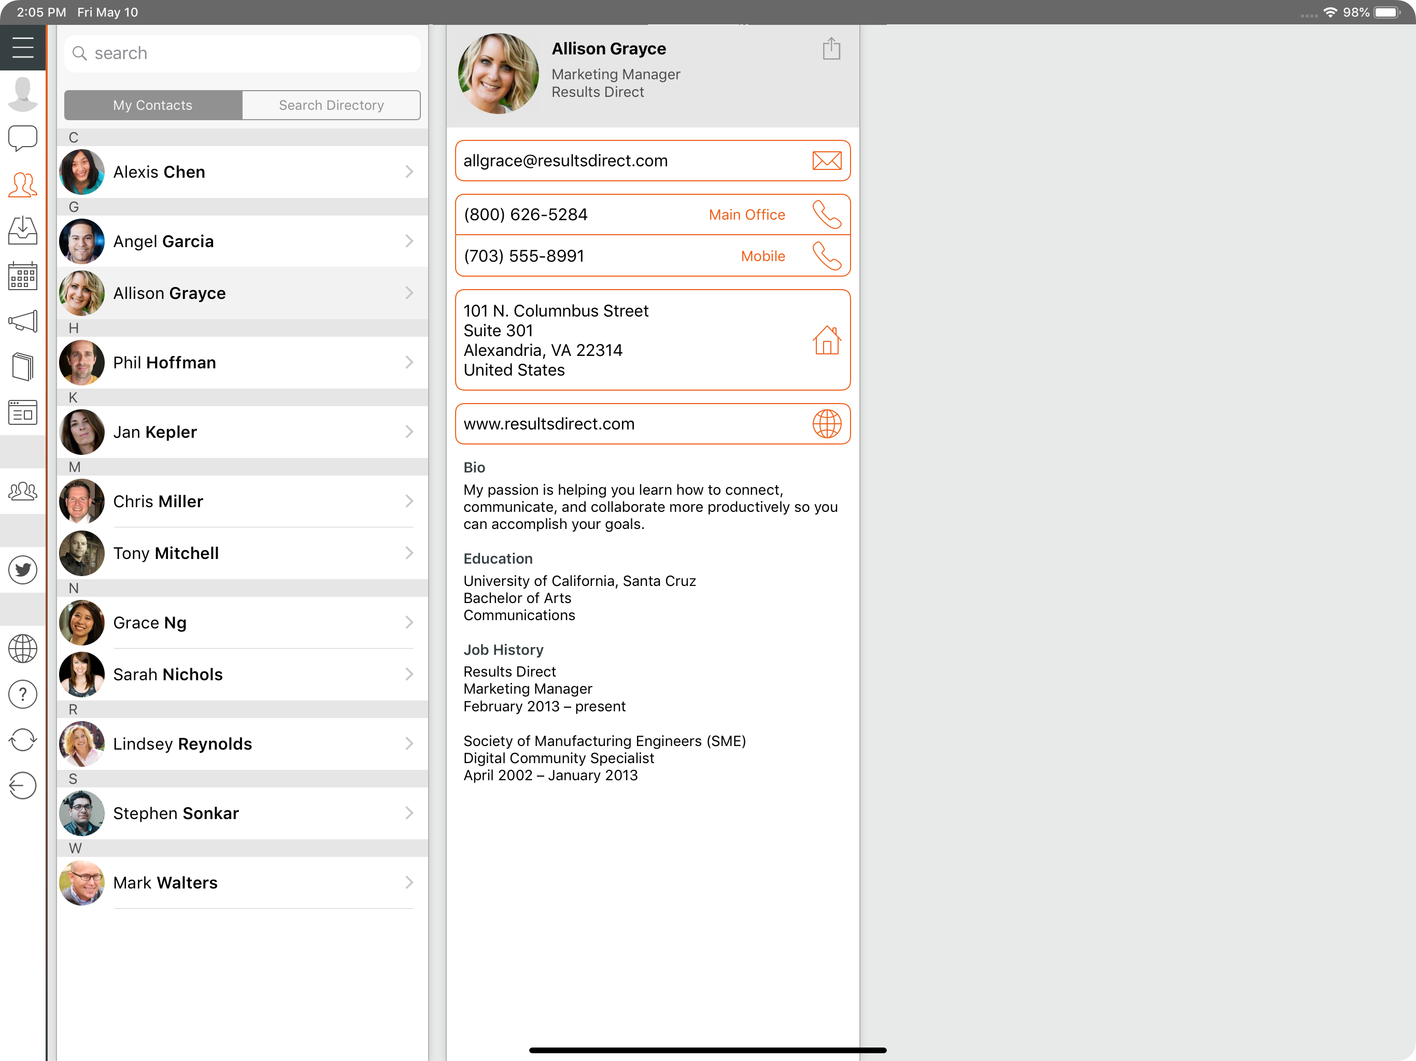Viewport: 1416px width, 1061px height.
Task: Tap the Mobile label
Action: pyautogui.click(x=762, y=256)
